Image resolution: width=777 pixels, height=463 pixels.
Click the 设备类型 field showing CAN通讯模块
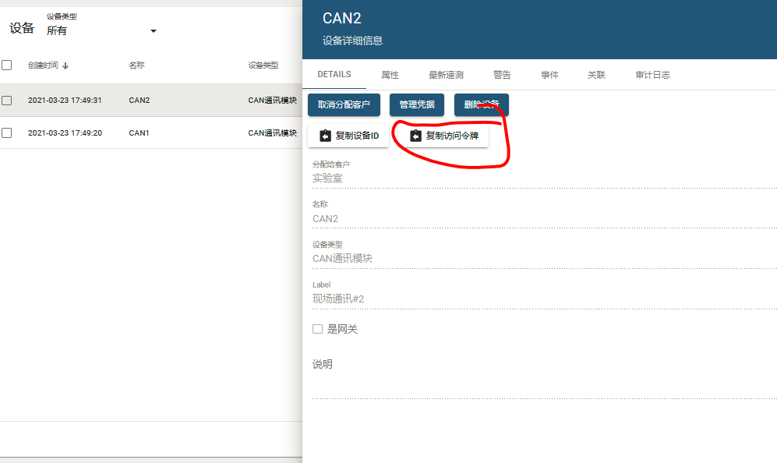544,258
